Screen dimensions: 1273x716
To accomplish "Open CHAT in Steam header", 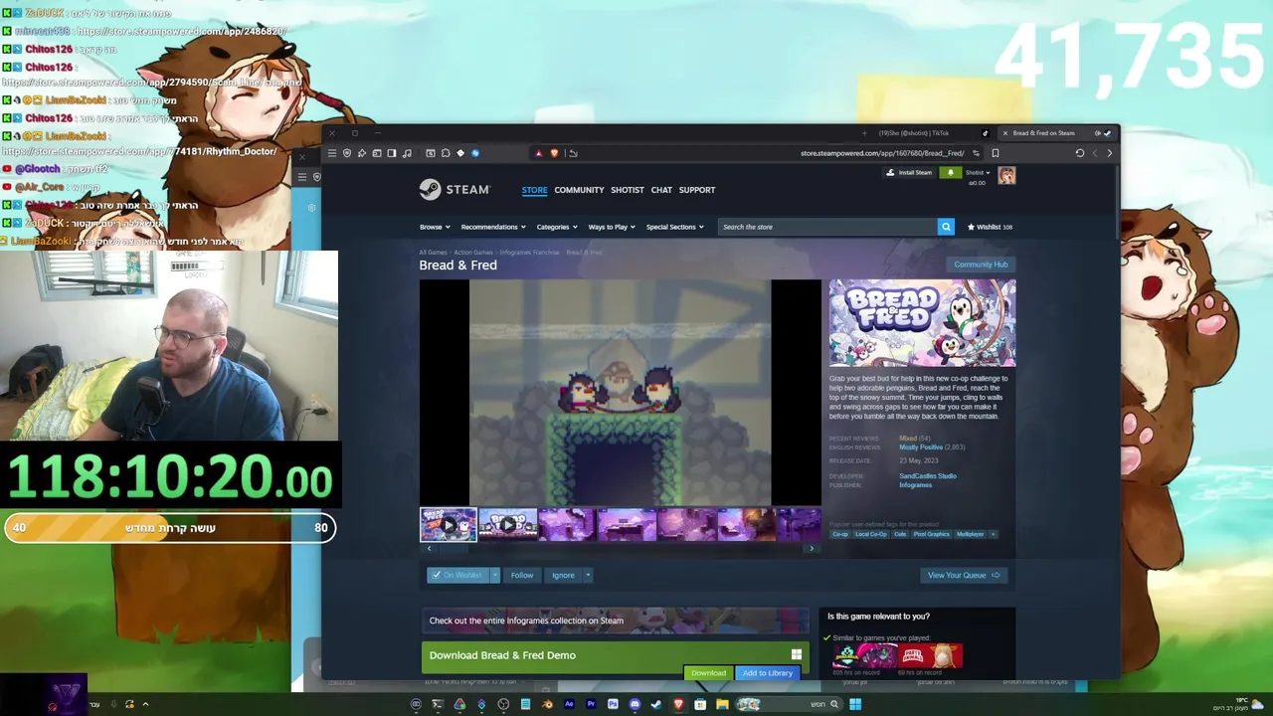I will coord(661,190).
